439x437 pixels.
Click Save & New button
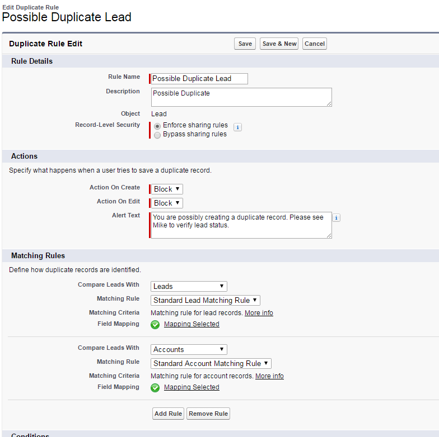pos(279,44)
